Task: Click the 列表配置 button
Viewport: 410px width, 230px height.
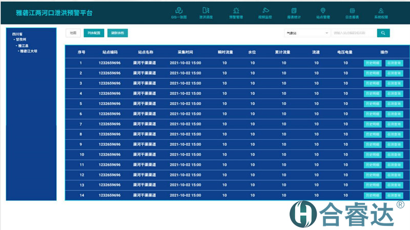Action: [x=93, y=33]
